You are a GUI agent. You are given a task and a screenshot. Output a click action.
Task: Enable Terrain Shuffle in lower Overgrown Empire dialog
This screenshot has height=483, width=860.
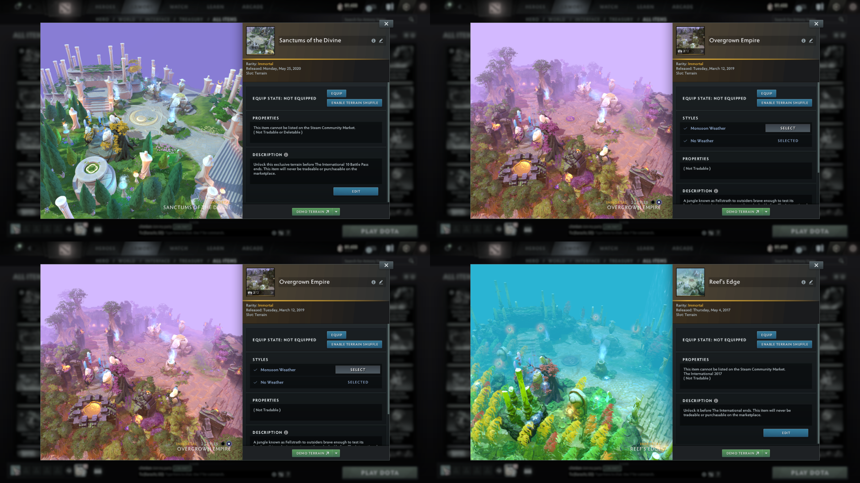click(x=355, y=344)
